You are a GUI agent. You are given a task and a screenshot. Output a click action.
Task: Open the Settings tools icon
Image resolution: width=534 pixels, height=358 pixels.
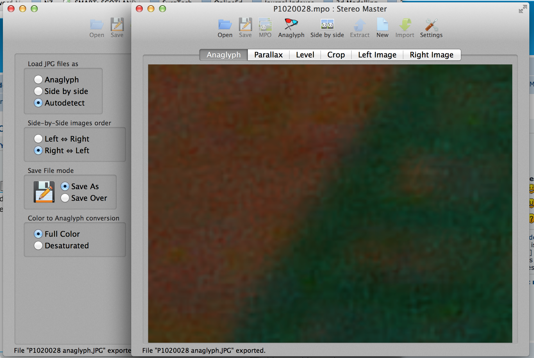(431, 25)
